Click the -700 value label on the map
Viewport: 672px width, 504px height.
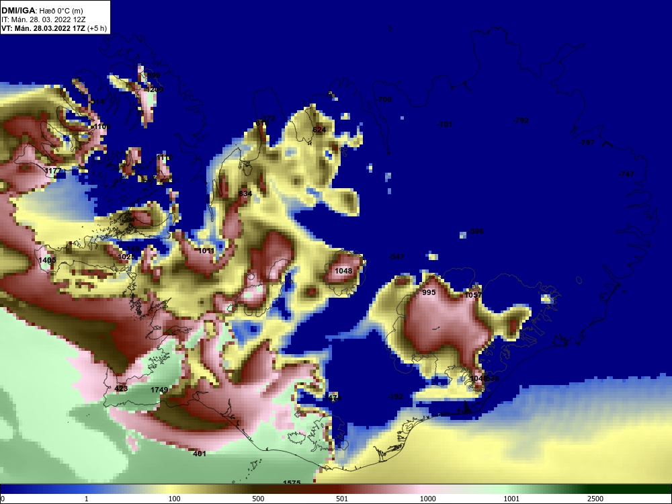coord(384,99)
